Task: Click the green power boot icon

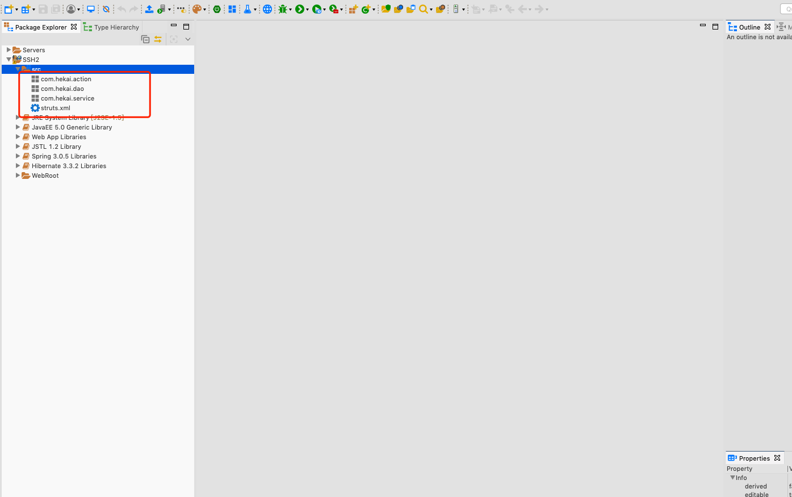Action: pos(217,9)
